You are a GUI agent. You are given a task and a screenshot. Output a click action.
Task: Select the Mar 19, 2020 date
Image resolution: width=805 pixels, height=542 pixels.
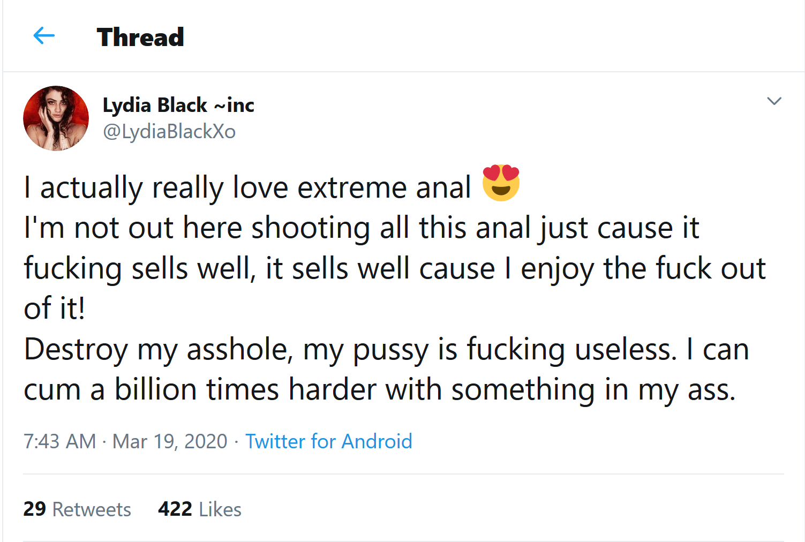[x=170, y=441]
